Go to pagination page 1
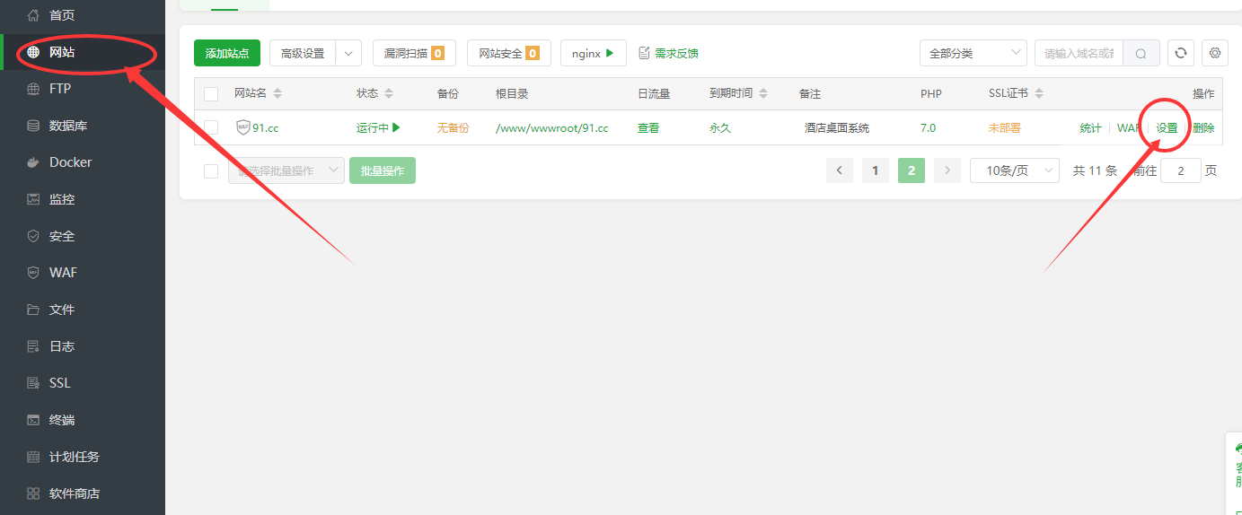The width and height of the screenshot is (1242, 515). (x=875, y=170)
